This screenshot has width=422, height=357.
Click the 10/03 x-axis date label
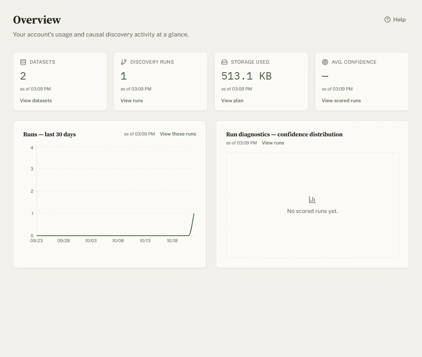point(91,241)
